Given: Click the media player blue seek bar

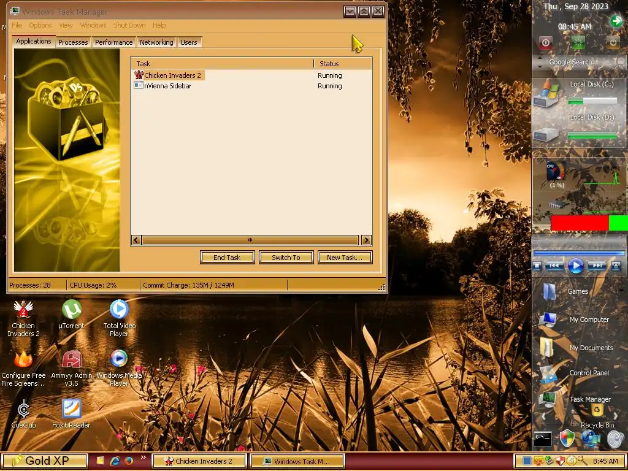Looking at the screenshot, I should coord(579,253).
